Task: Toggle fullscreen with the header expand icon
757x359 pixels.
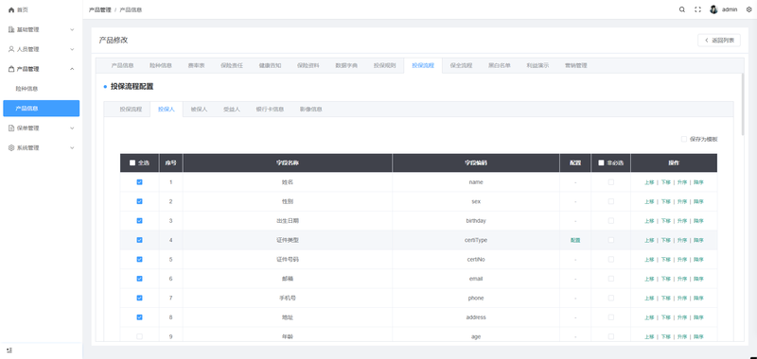Action: tap(697, 9)
